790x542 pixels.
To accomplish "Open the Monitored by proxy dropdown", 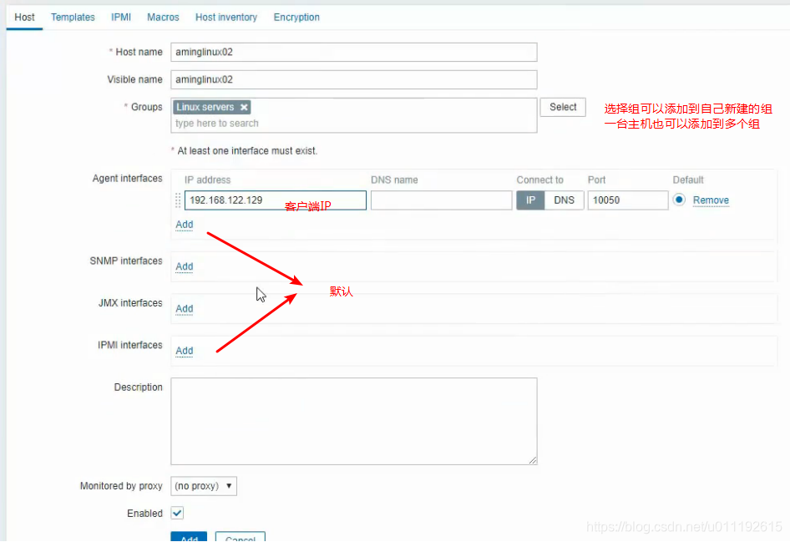I will 204,486.
